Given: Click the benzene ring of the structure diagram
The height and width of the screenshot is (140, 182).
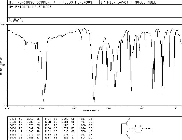Looking at the screenshot, I should pos(138,128).
